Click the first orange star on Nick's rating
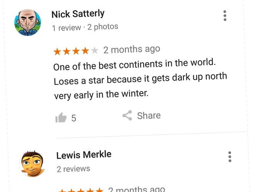The image size is (255, 192). pyautogui.click(x=57, y=51)
